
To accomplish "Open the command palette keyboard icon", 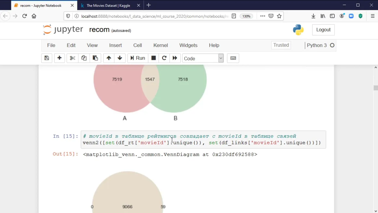I will click(x=233, y=58).
